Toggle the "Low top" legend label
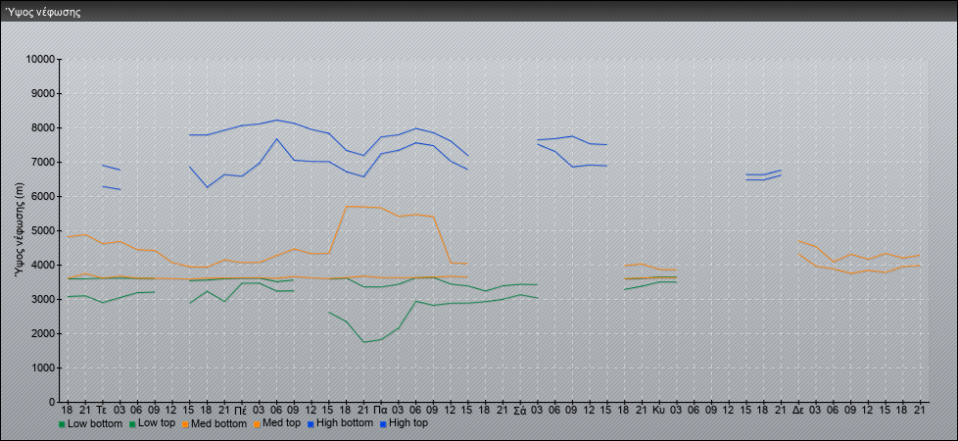Screen dimensions: 958x441 tap(157, 423)
